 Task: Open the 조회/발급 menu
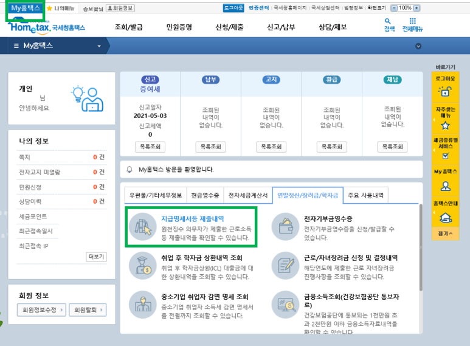click(x=128, y=27)
